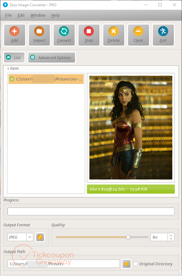Screen dimensions: 182x276
Task: Click the image info bar 660 x 825
Action: (x=131, y=189)
